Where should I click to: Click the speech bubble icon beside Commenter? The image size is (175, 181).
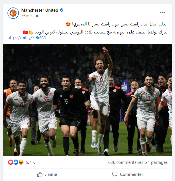115,174
